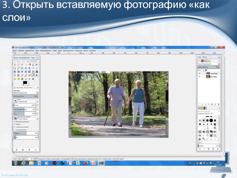The width and height of the screenshot is (237, 178).
Task: Select the Airbrush tool in toolbox
Action: (33, 75)
